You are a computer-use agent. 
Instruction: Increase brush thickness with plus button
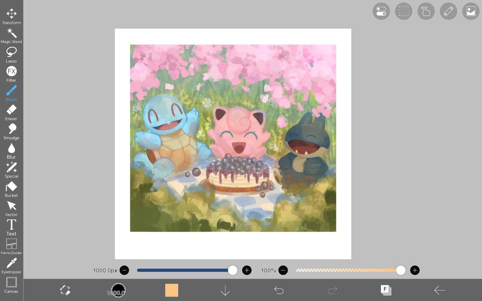tap(247, 270)
